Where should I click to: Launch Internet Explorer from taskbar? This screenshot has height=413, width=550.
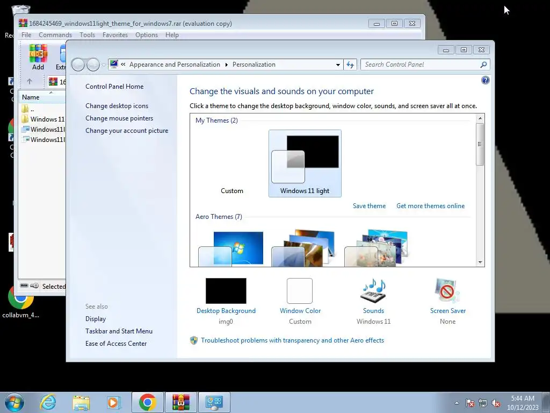[48, 402]
